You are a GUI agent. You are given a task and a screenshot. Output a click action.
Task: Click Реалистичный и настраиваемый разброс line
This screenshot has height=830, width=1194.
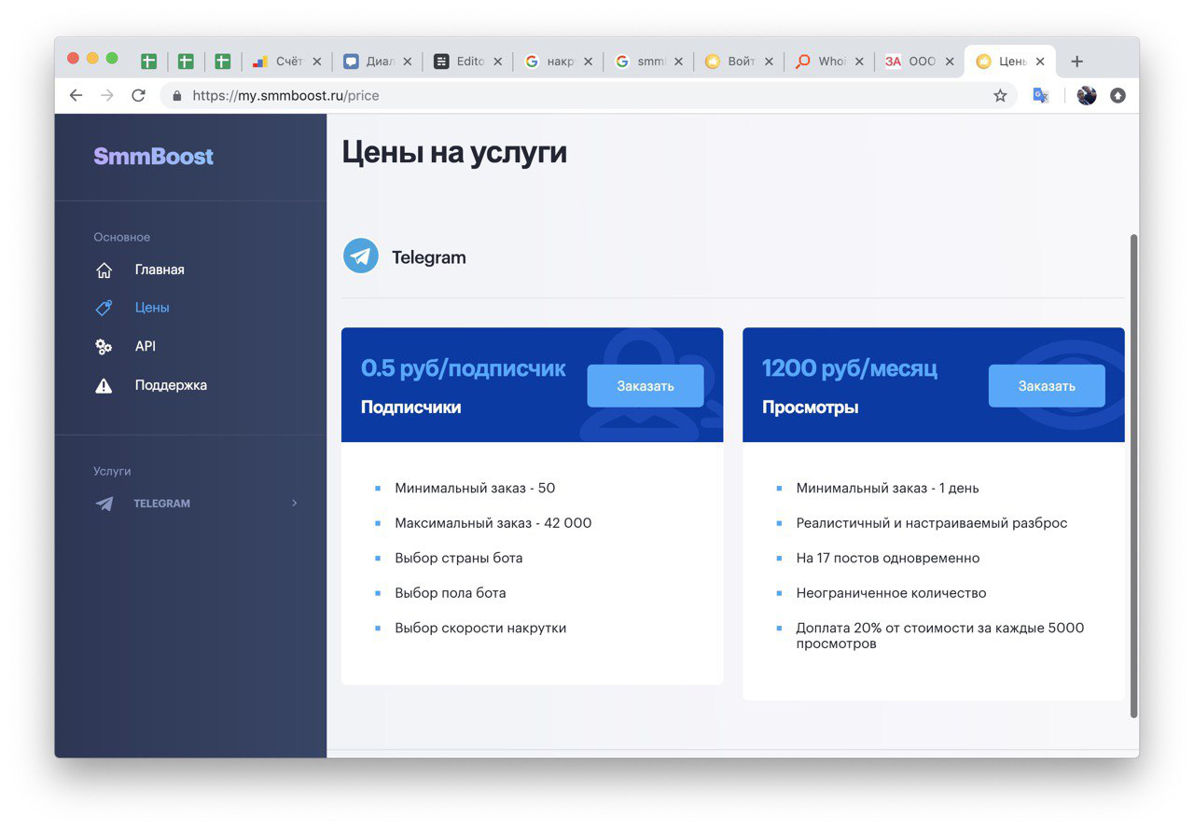tap(932, 523)
